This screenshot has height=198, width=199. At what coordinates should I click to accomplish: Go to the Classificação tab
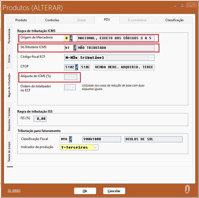point(174,20)
